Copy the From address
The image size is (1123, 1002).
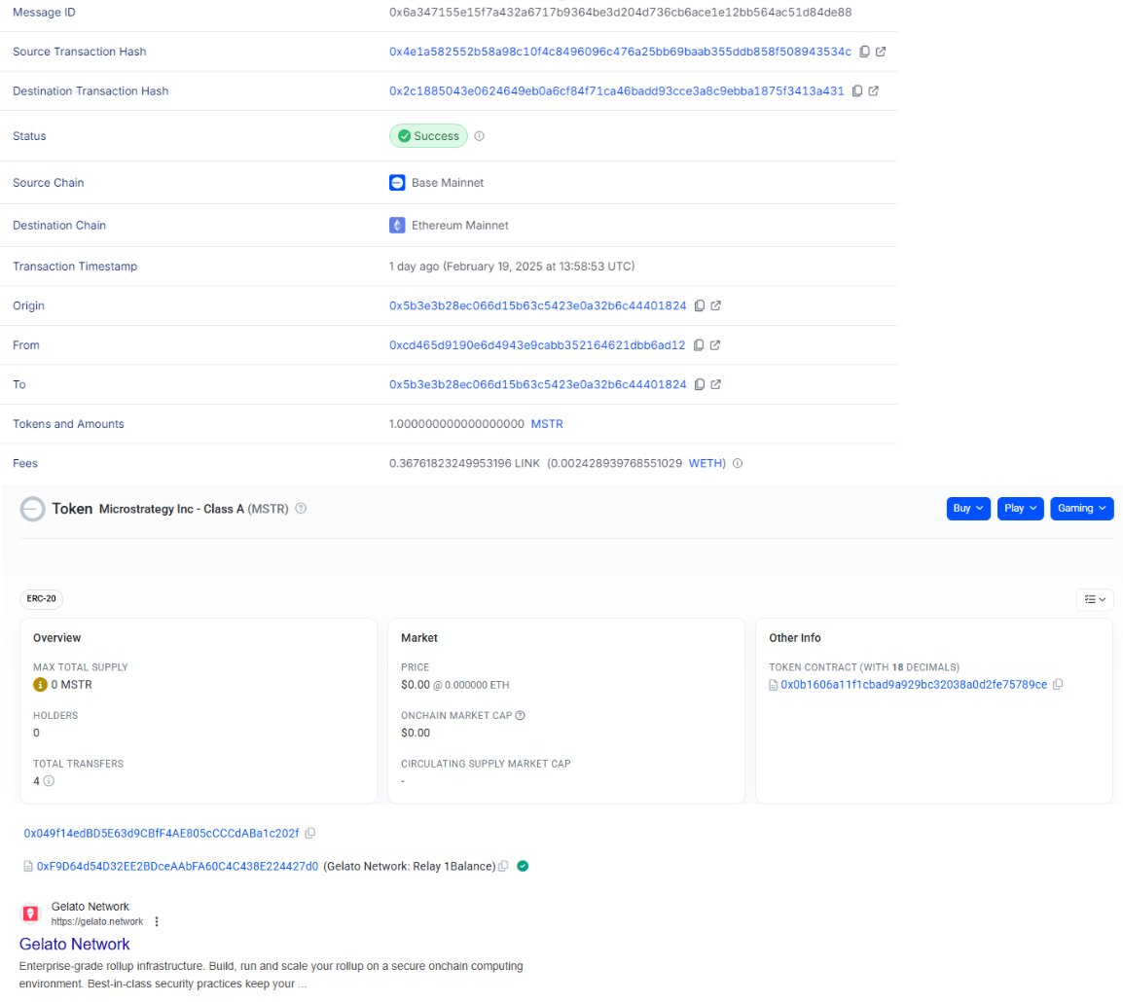tap(699, 345)
